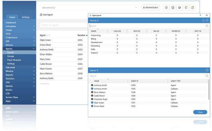The width and height of the screenshot is (212, 131).
Task: Click the bell icon in Queues header
Action: coord(203,20)
